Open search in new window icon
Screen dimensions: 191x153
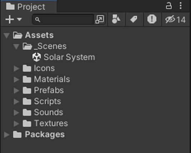click(100, 19)
